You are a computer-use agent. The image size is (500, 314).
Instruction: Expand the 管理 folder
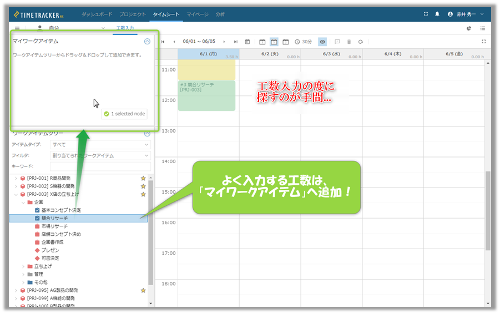tap(23, 274)
